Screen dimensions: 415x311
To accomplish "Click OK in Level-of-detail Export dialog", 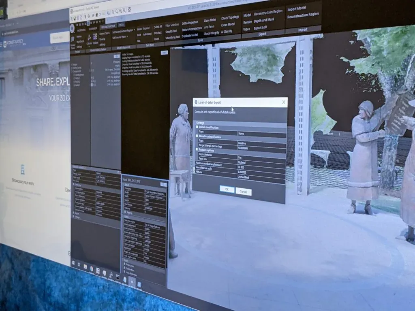I will (227, 189).
